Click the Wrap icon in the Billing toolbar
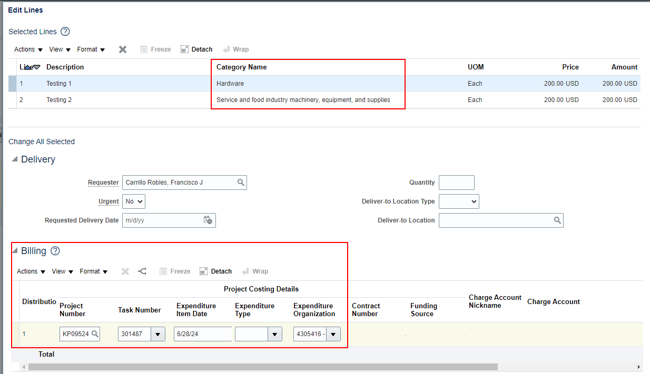650x374 pixels. 255,271
